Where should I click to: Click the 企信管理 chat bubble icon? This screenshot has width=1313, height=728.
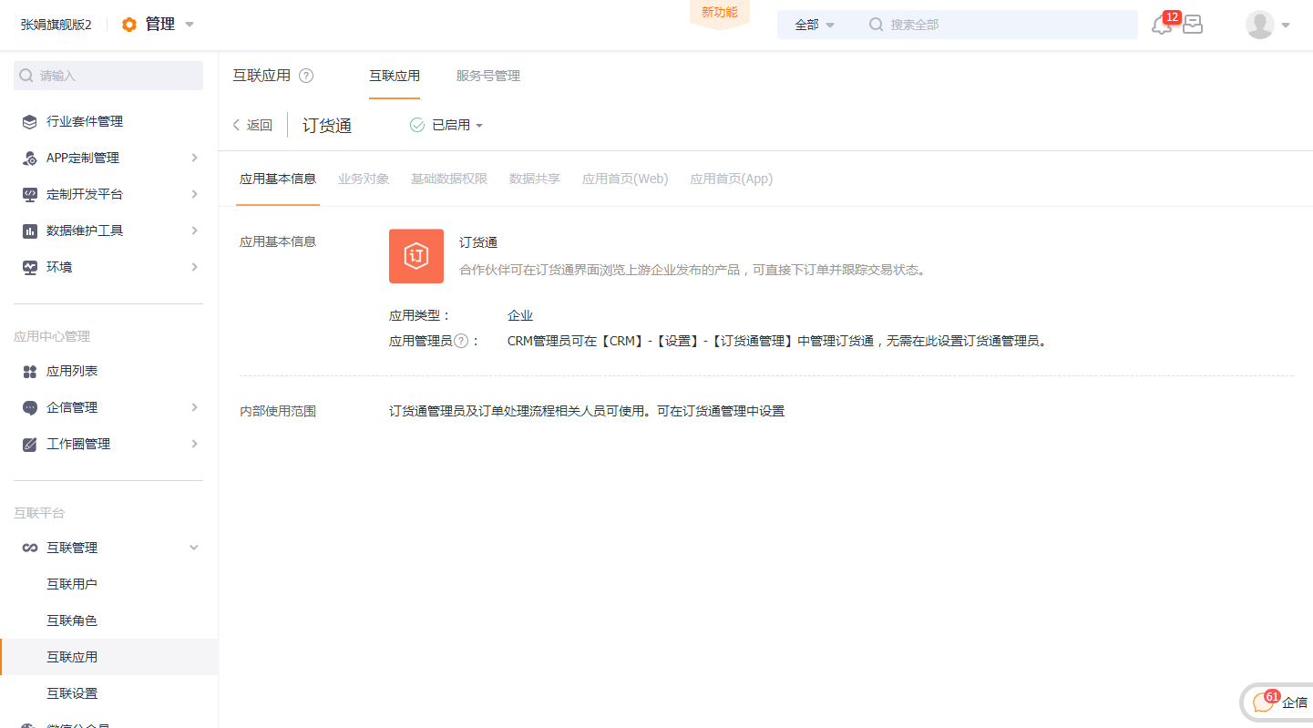30,407
